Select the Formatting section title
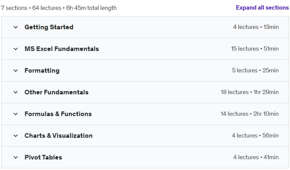 (42, 70)
